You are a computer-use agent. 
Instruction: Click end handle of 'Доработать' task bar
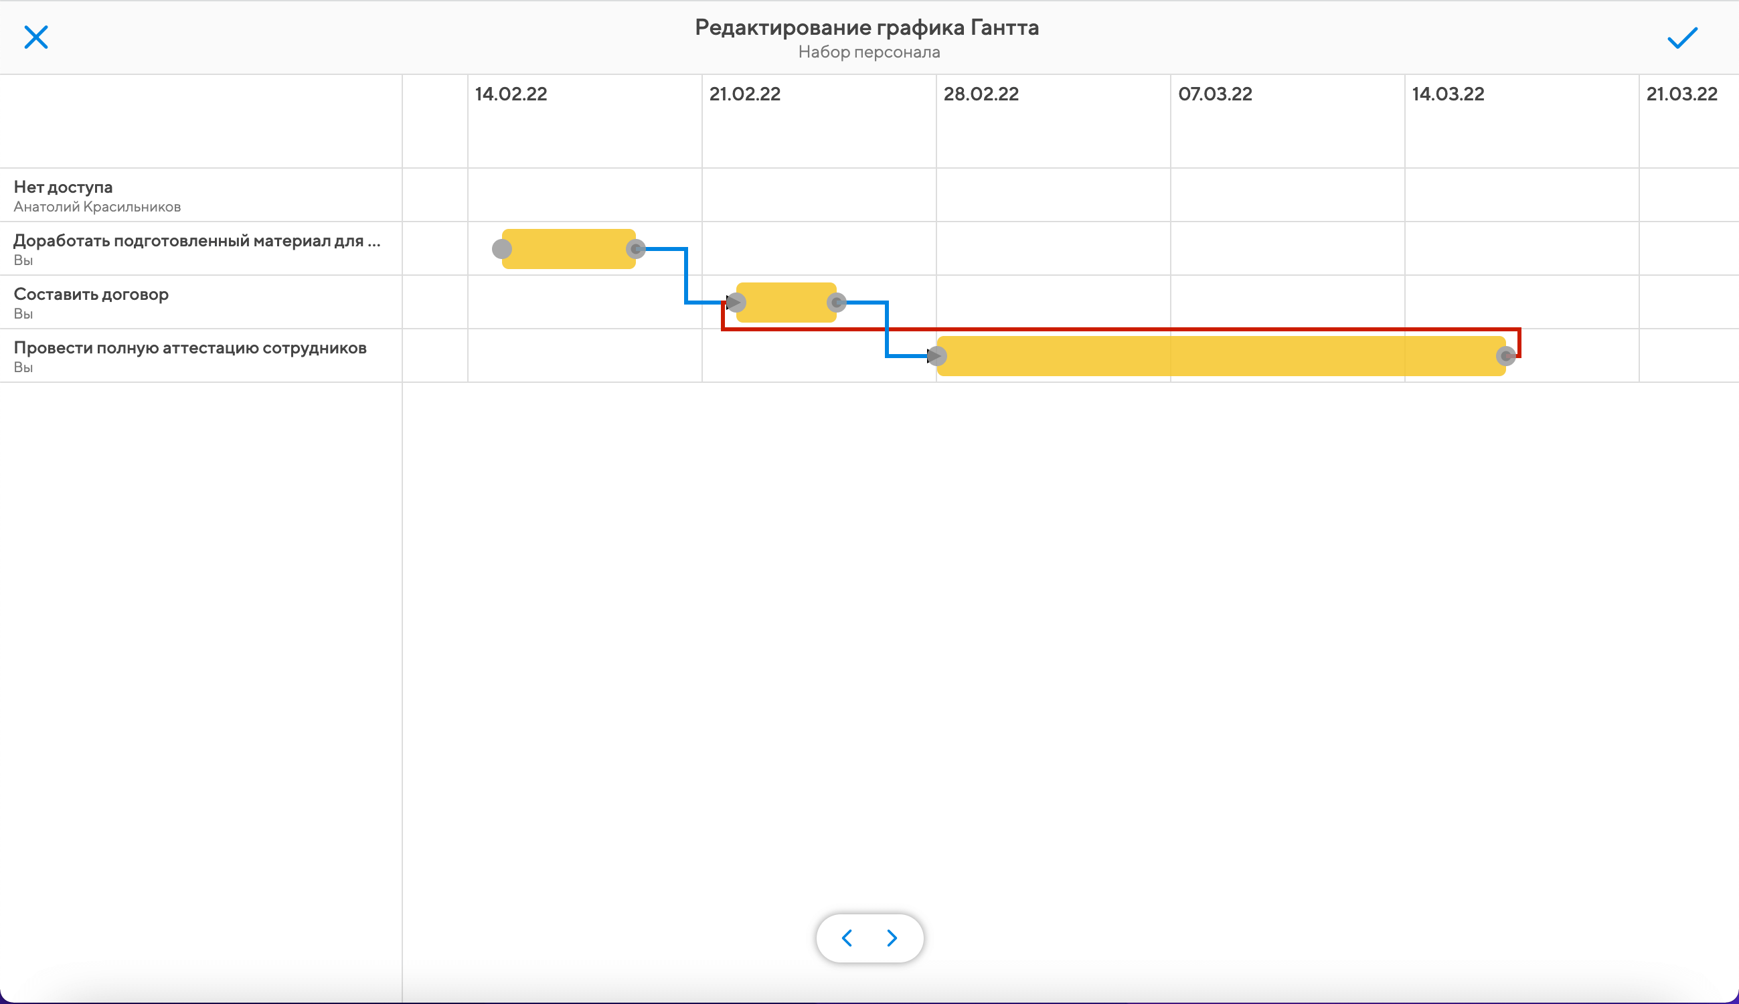coord(636,249)
